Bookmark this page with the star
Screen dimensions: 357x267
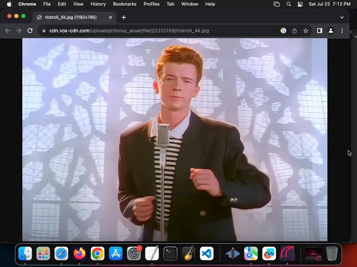pos(305,31)
